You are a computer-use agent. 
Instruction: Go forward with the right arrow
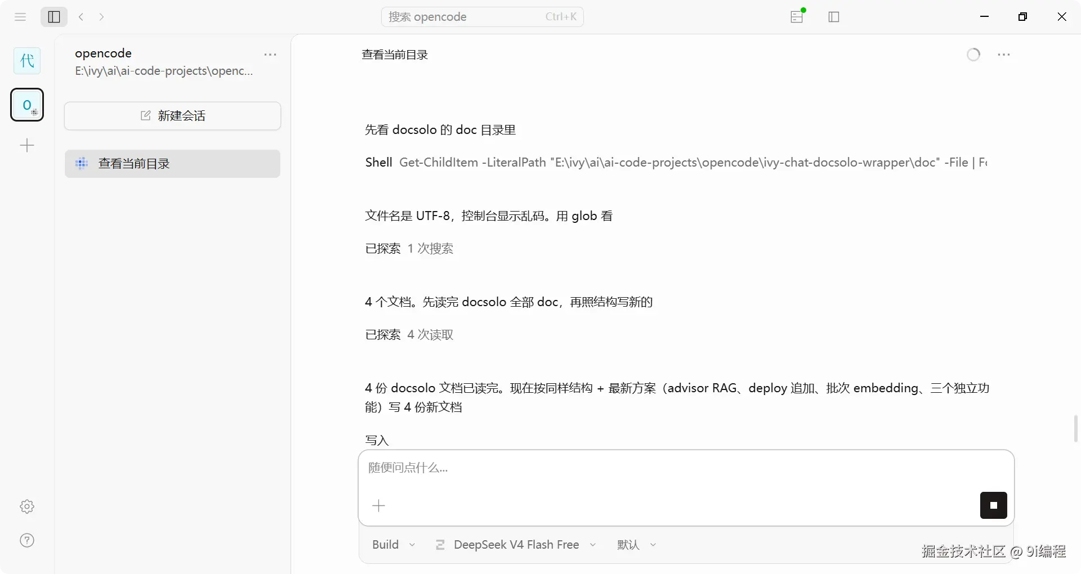click(101, 17)
